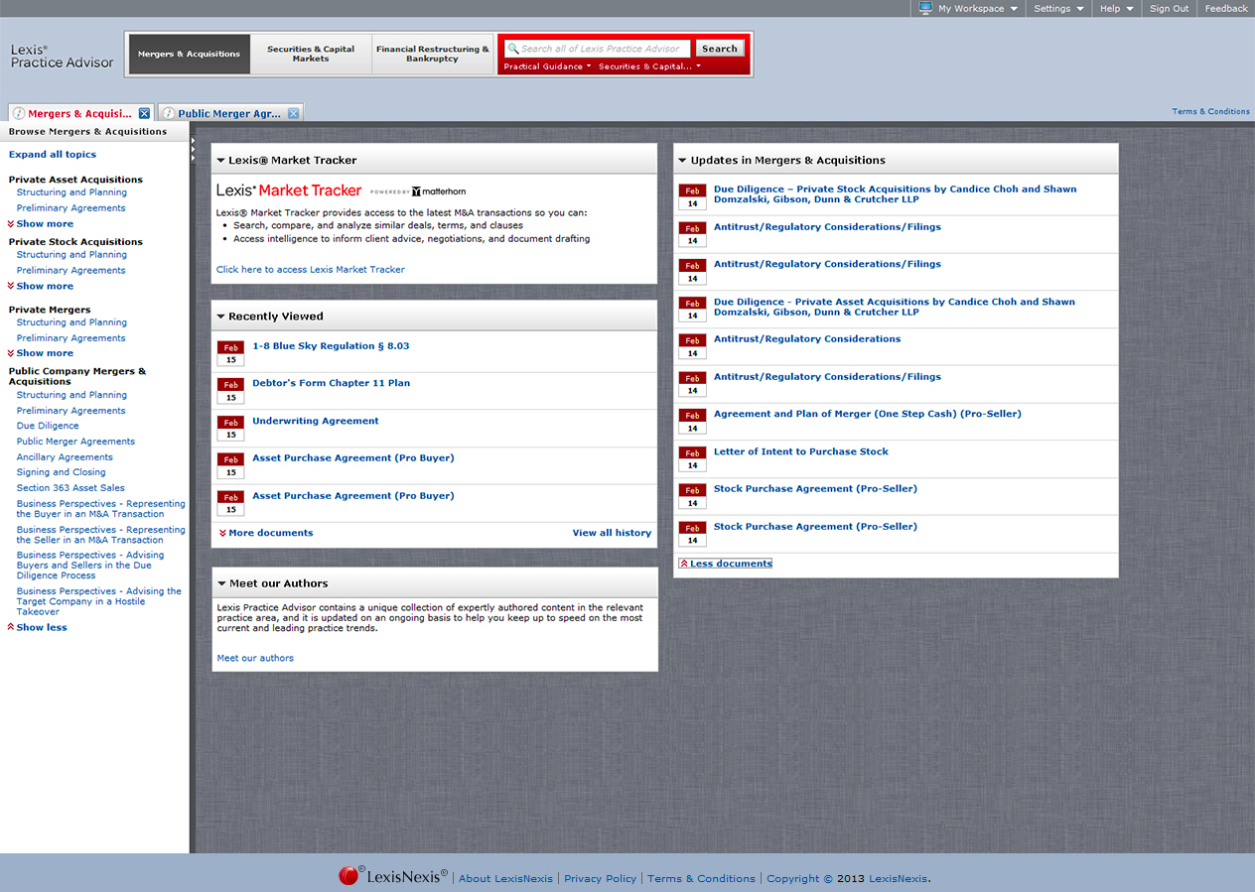
Task: Open Letter of Intent to Purchase Stock
Action: tap(801, 451)
